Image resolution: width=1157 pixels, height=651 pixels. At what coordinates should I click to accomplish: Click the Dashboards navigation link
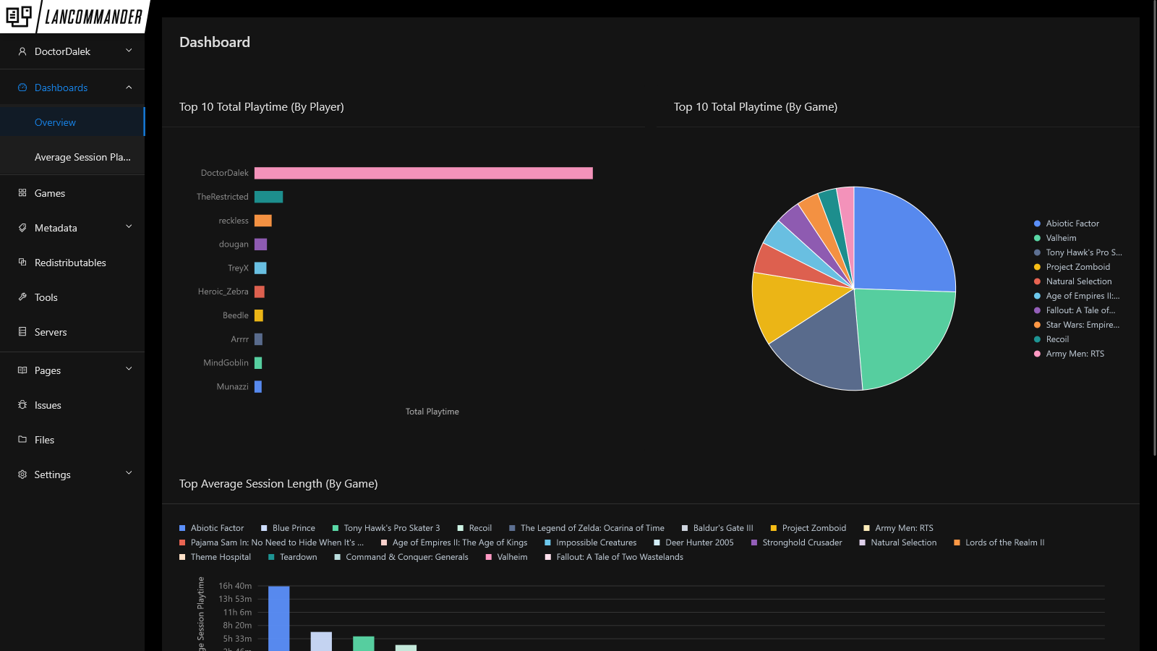pos(61,87)
